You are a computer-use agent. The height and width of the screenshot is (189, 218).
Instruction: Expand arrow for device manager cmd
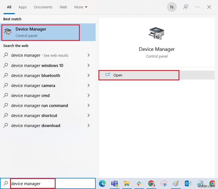click(x=88, y=95)
